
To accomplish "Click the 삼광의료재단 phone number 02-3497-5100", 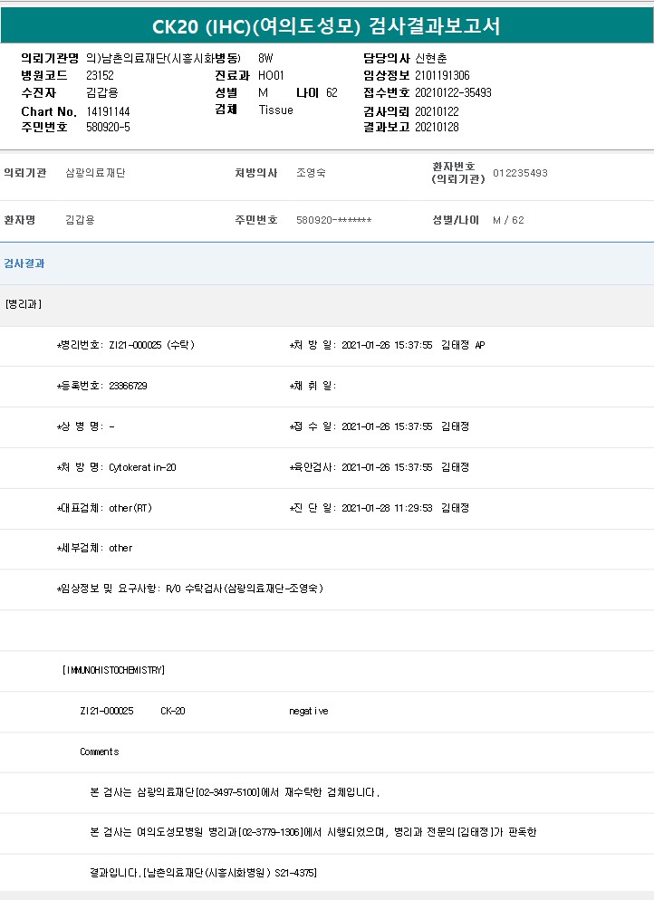I will [x=234, y=792].
